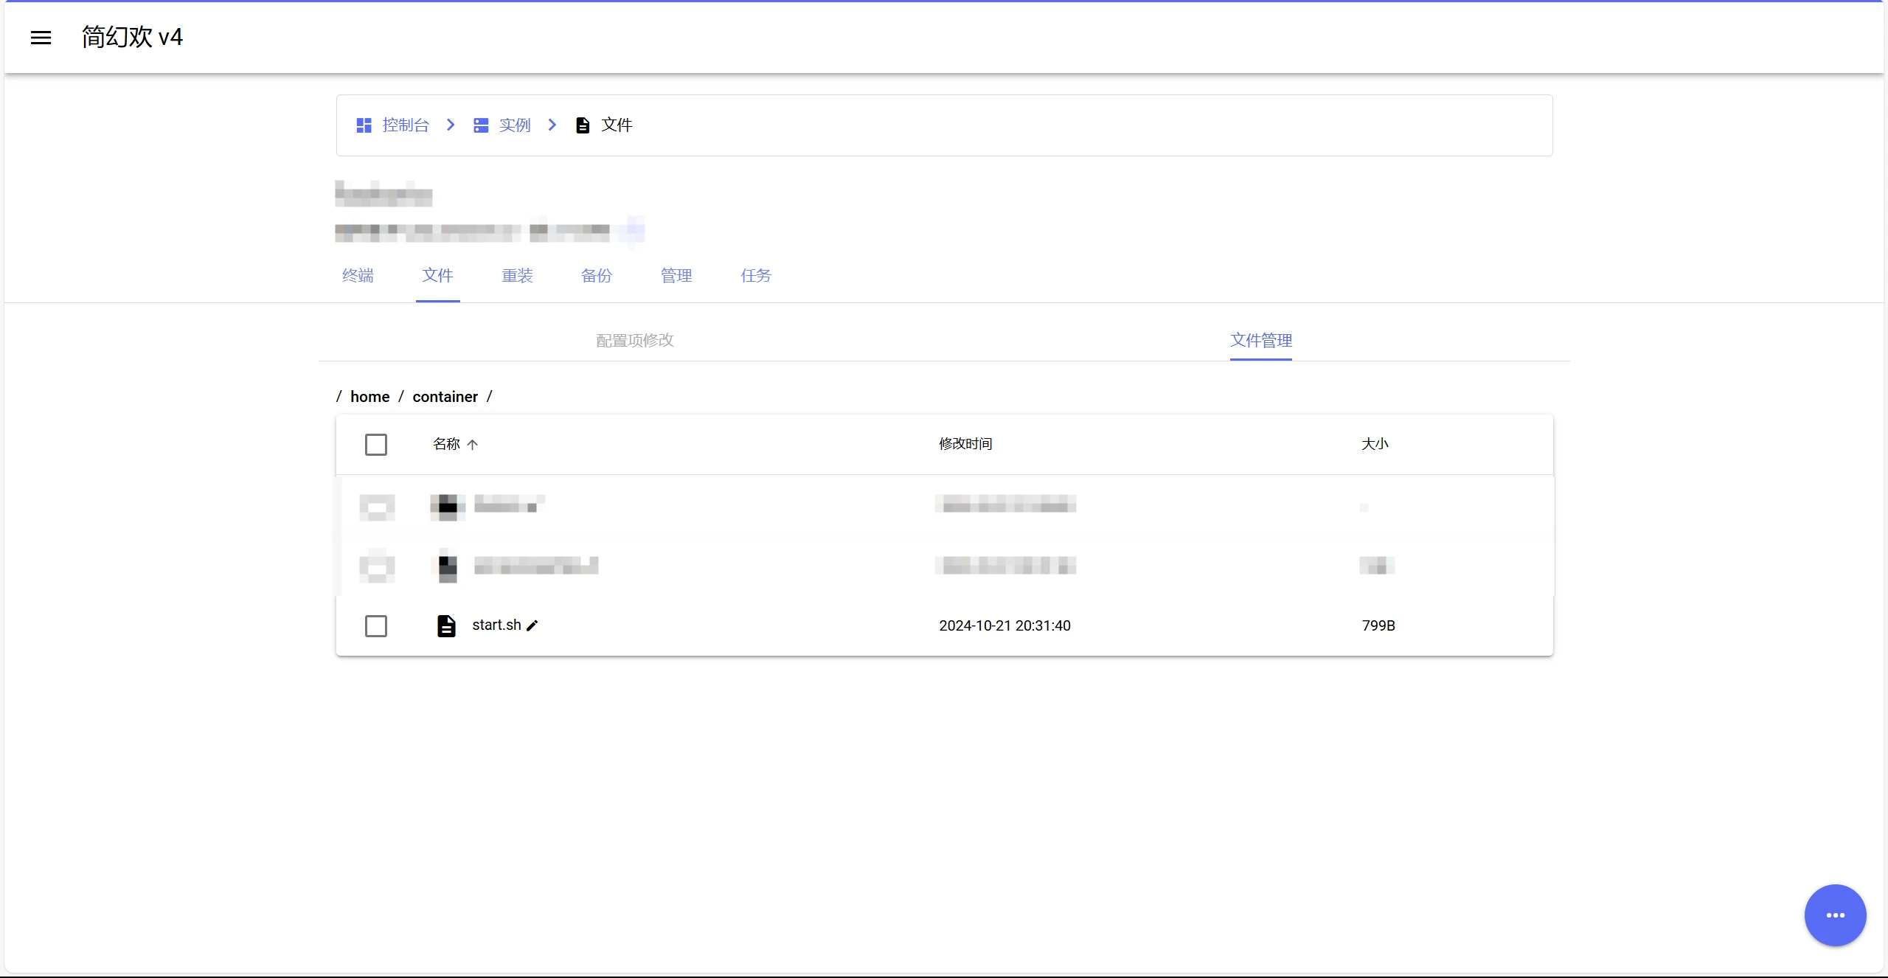Switch to the 备份 tab
The width and height of the screenshot is (1888, 978).
pyautogui.click(x=597, y=276)
